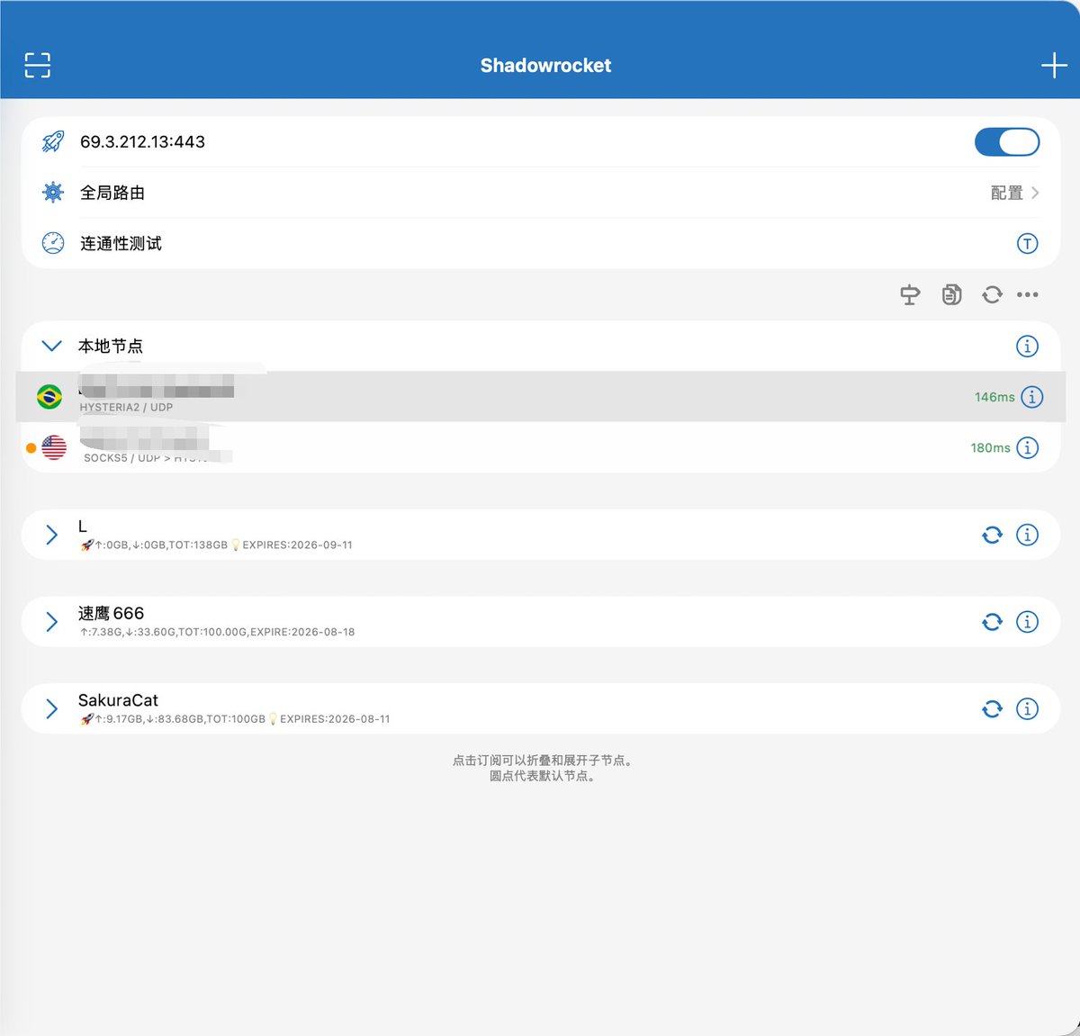This screenshot has width=1080, height=1036.
Task: Open 连通性测试 connectivity test row
Action: (540, 243)
